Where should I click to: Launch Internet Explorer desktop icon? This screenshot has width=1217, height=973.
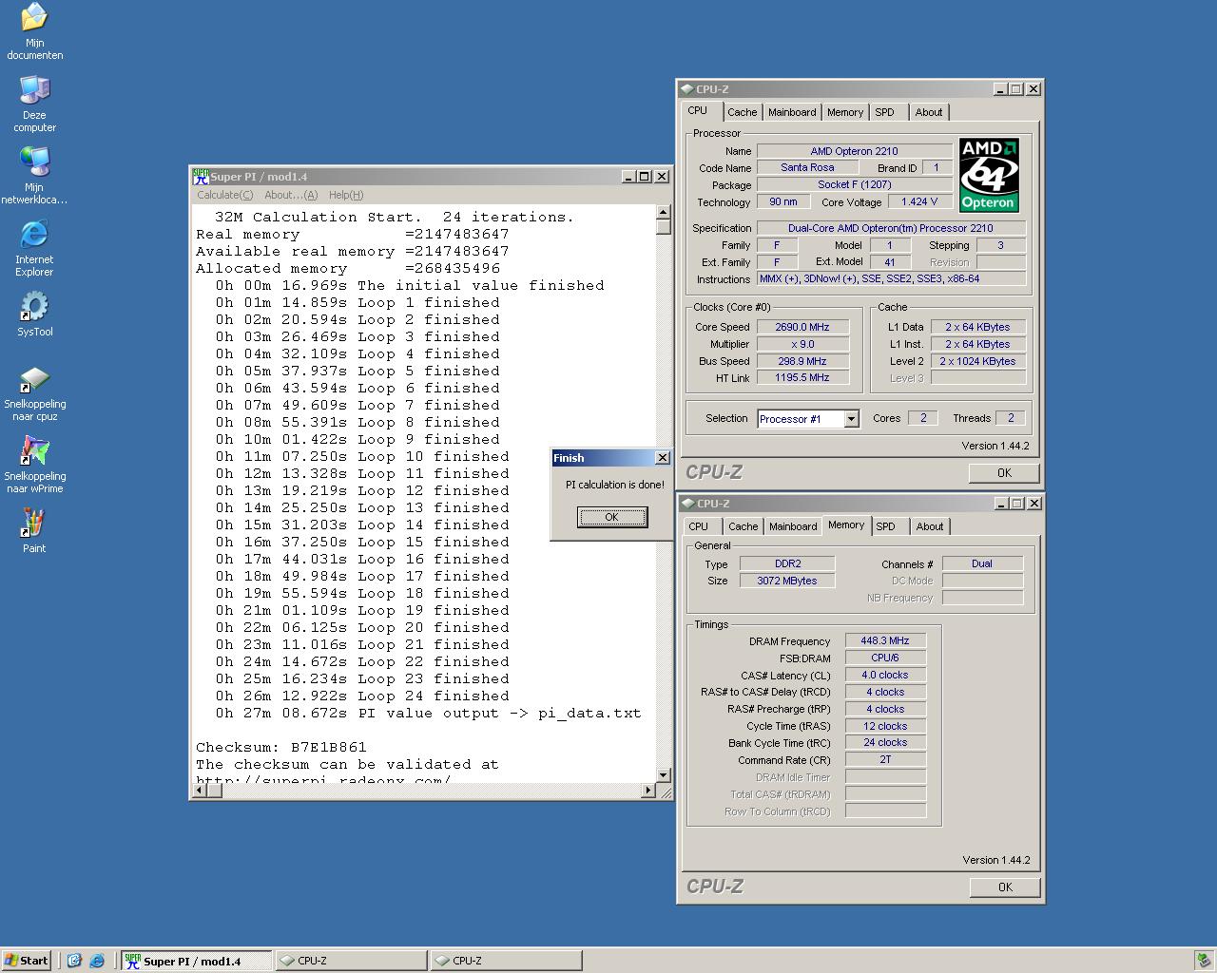coord(34,248)
